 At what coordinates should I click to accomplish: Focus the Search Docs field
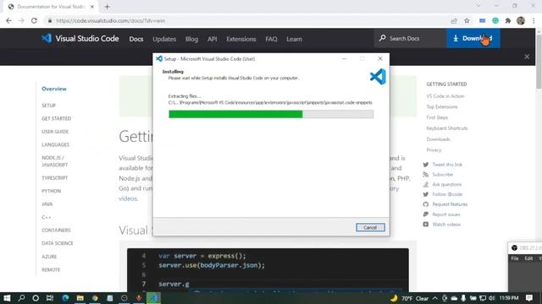(x=410, y=38)
